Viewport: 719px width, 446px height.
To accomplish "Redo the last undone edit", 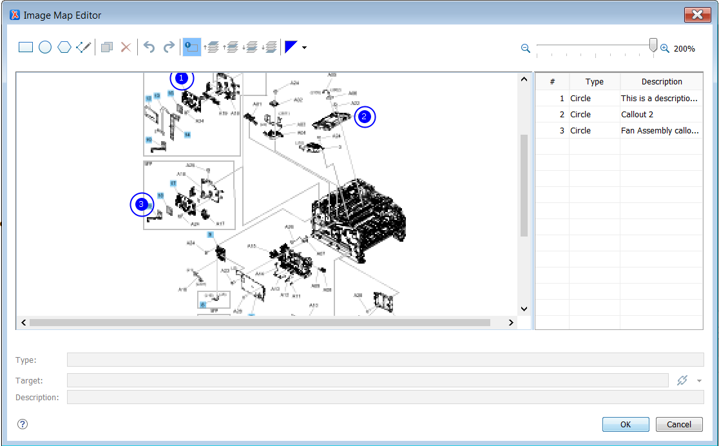I will [x=169, y=47].
